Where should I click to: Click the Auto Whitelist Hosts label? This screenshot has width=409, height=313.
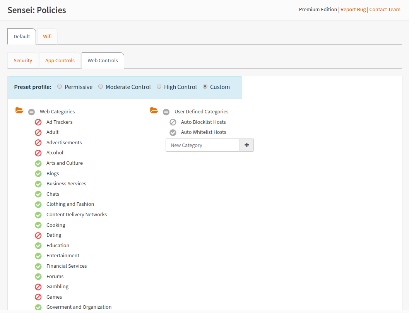(x=204, y=132)
